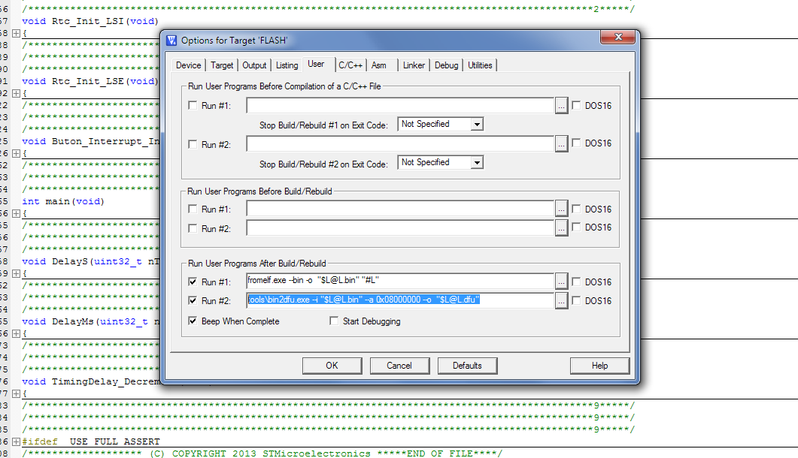Switch to the Utilities tab
Viewport: 798px width, 458px height.
coord(480,65)
